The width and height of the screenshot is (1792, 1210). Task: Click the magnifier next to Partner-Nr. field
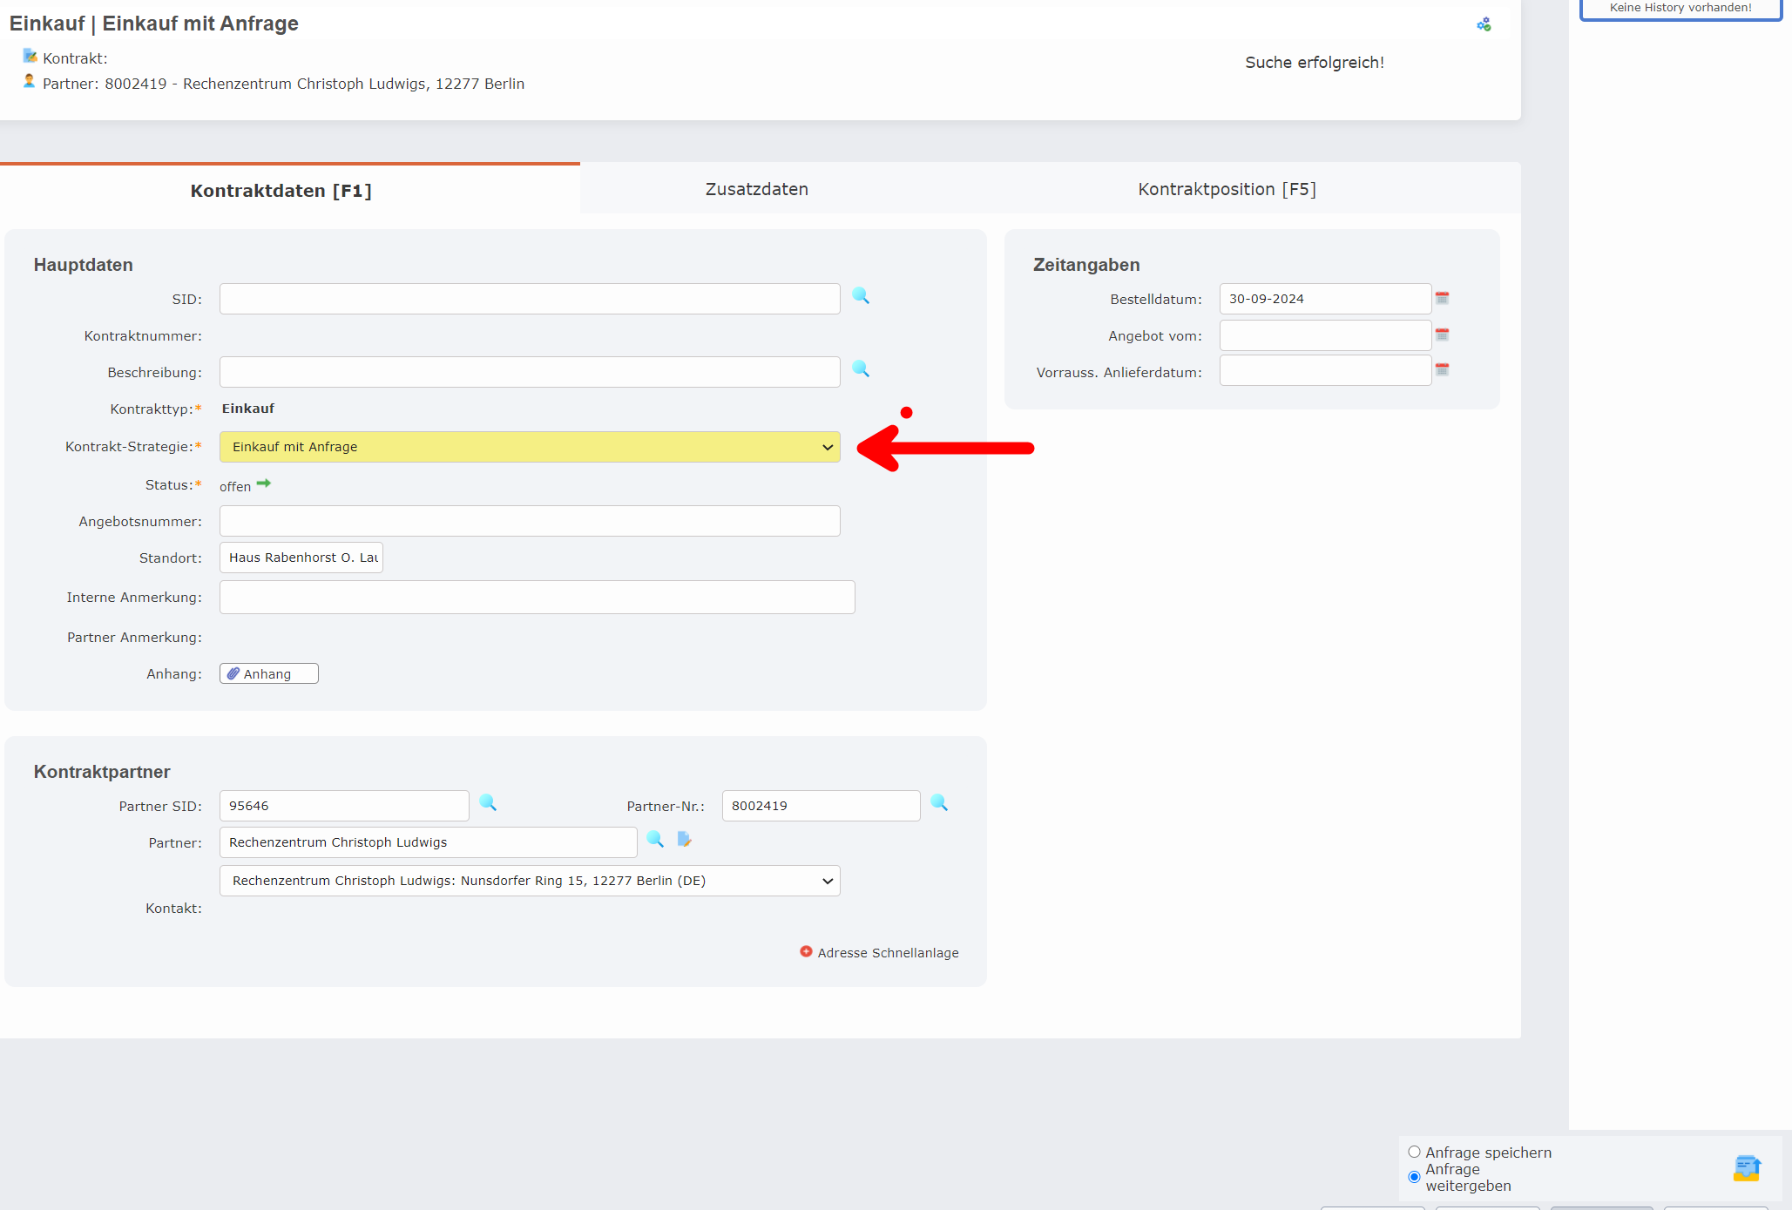pos(939,803)
